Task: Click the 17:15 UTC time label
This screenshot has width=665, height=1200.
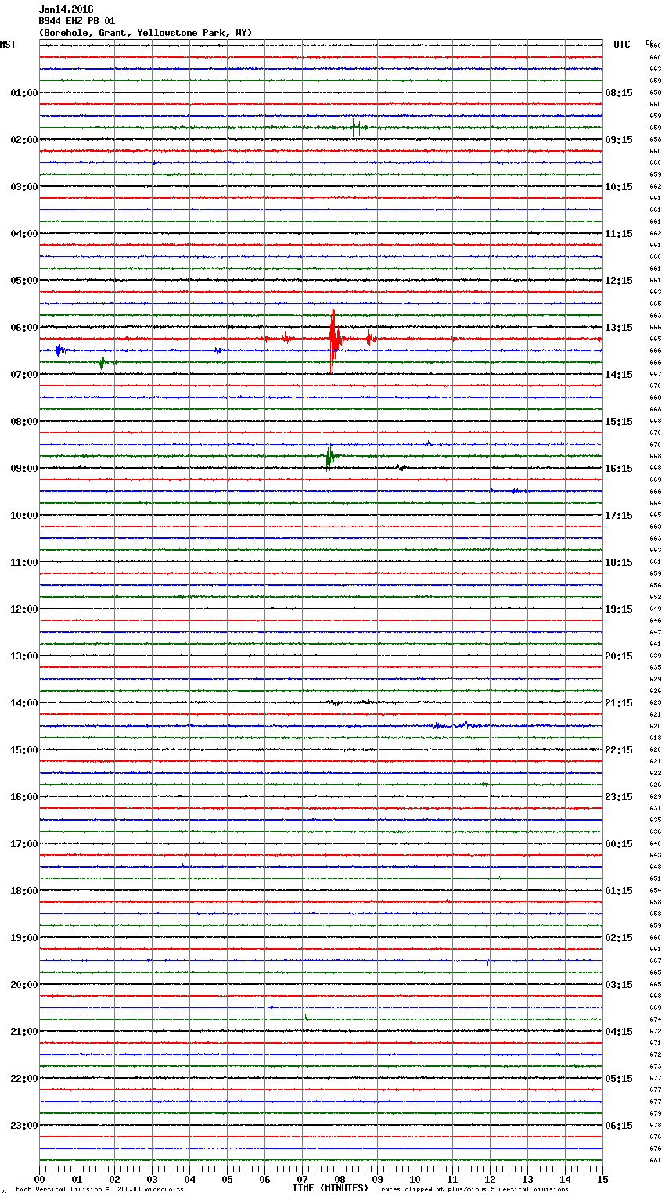Action: click(619, 516)
